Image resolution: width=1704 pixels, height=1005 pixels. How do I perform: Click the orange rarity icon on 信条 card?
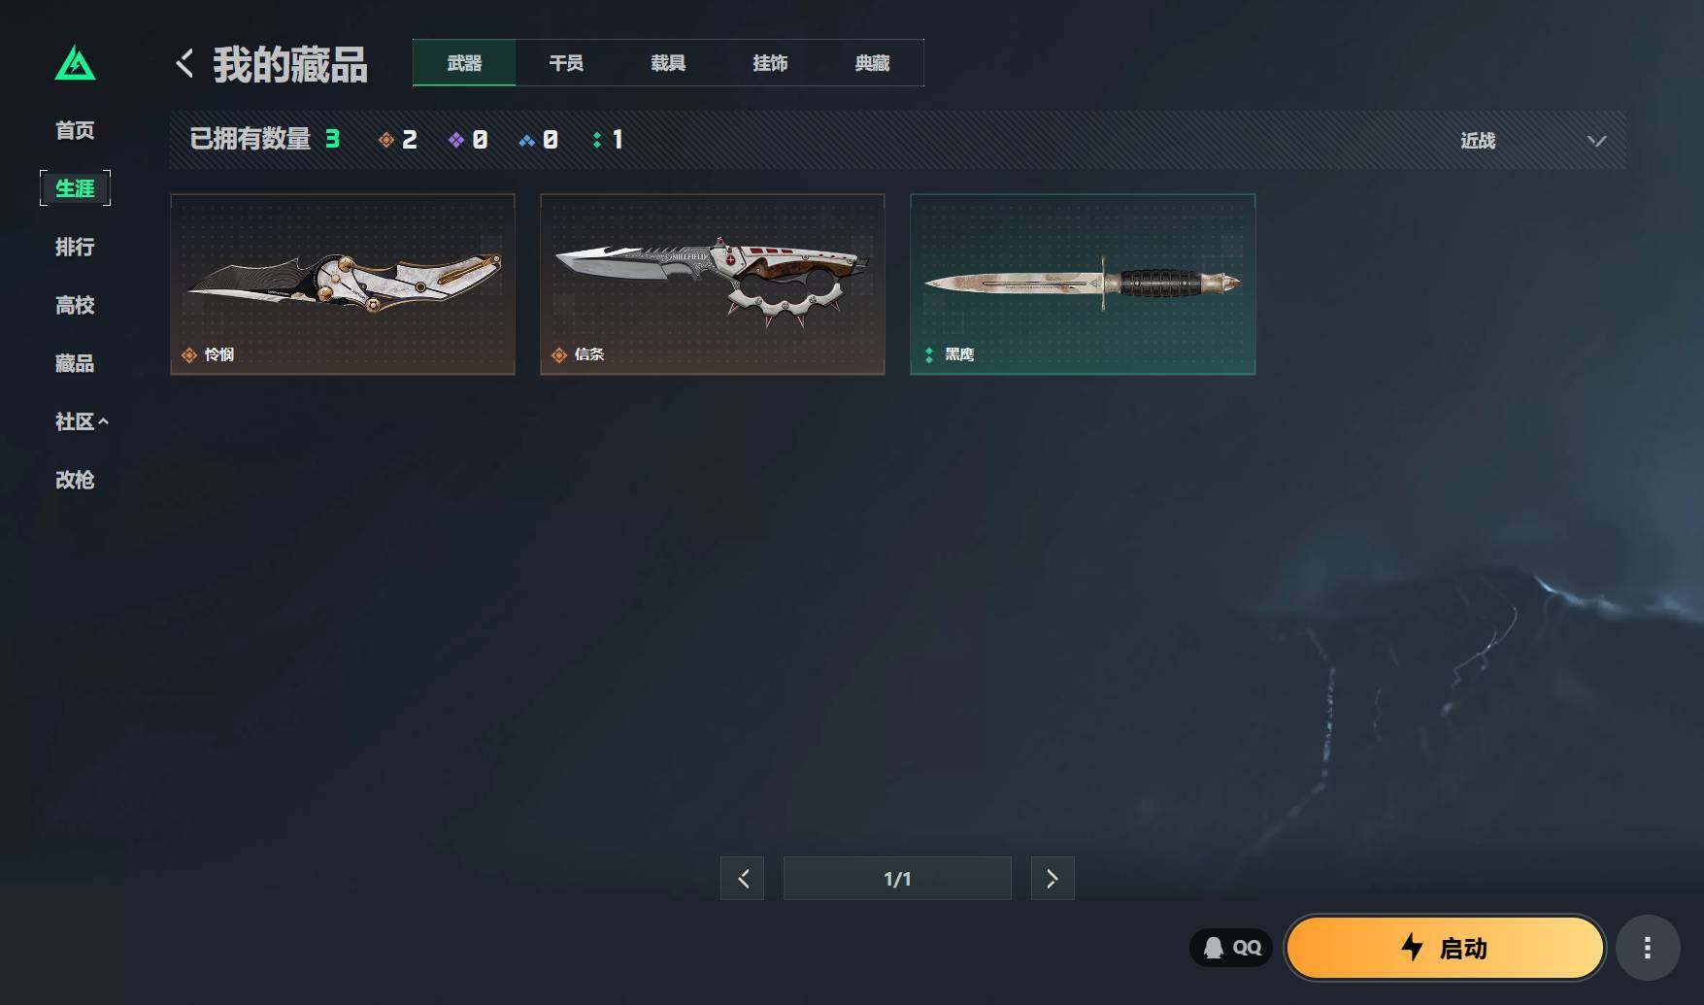coord(559,355)
